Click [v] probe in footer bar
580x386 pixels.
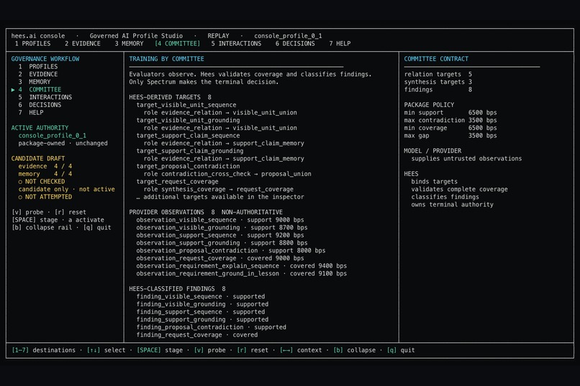(x=209, y=350)
